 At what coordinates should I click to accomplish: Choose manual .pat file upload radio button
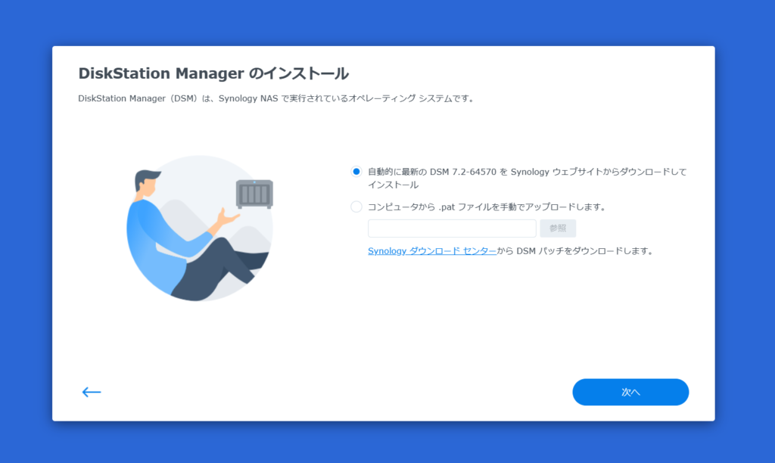[x=356, y=207]
